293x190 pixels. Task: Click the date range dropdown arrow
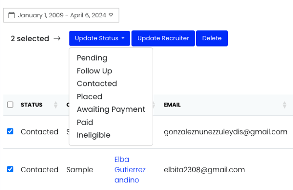coord(111,15)
